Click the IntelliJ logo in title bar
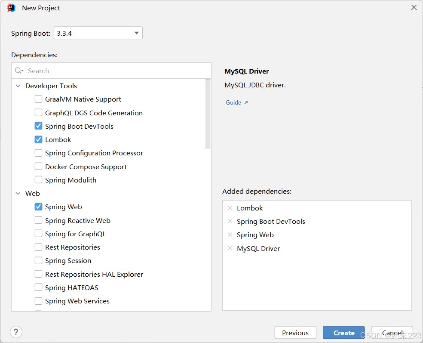The image size is (423, 343). click(x=11, y=8)
